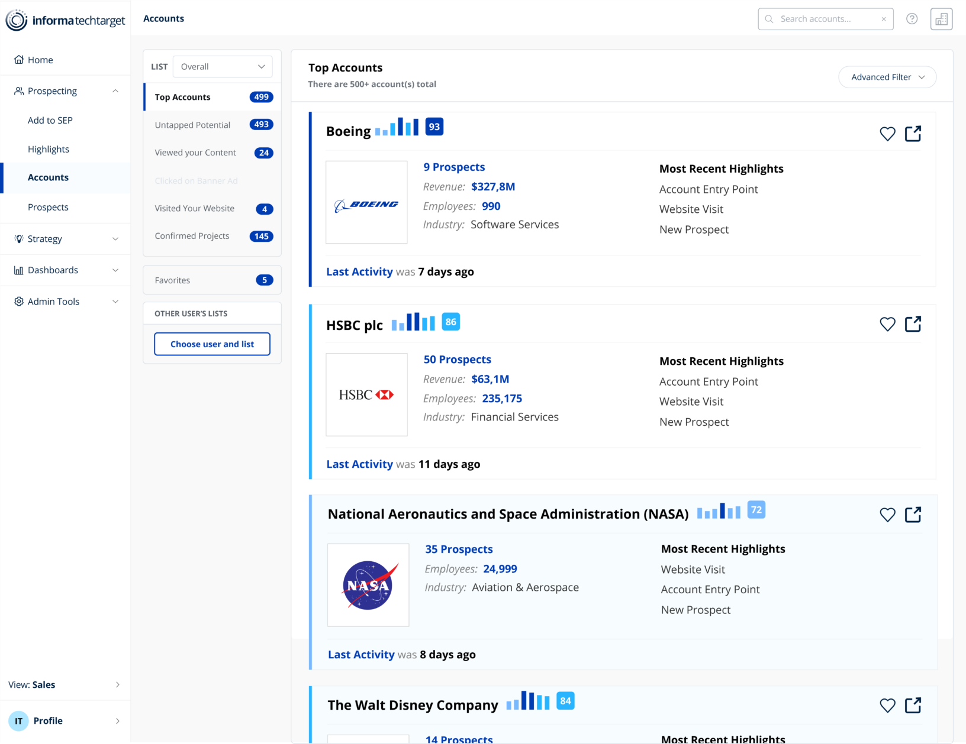Open HSBC Last Activity link
The image size is (966, 744).
click(x=359, y=464)
